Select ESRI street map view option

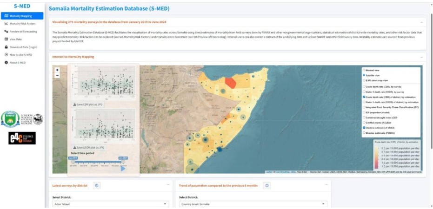364,80
